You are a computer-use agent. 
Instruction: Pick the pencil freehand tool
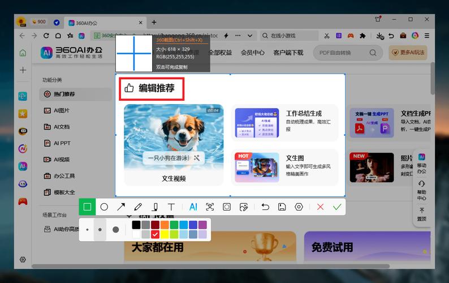click(x=137, y=207)
